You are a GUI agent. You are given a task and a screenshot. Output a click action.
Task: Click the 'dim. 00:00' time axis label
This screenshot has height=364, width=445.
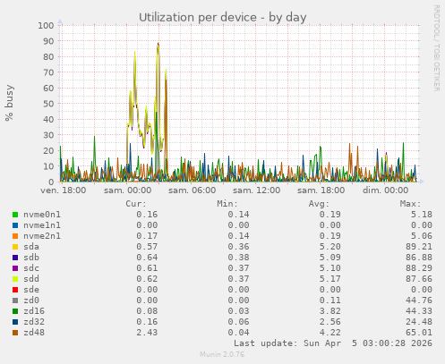(x=385, y=190)
